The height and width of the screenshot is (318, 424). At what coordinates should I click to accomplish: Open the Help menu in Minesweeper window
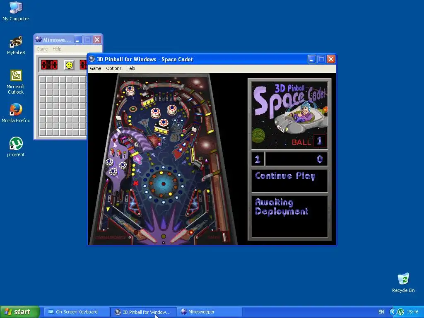57,49
